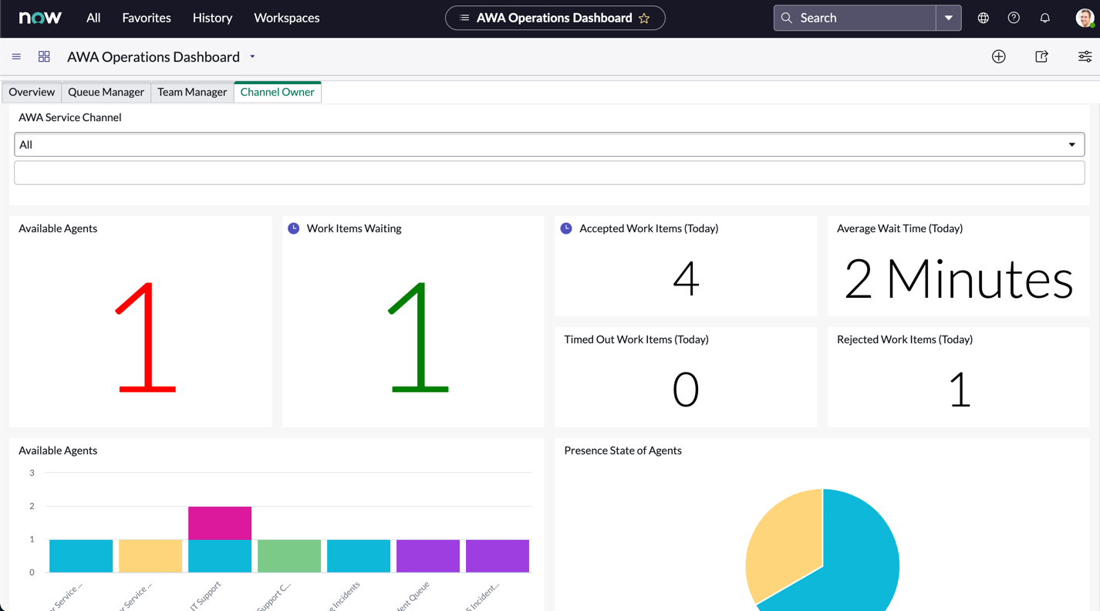Expand the dashboard title dropdown caret

click(x=252, y=57)
